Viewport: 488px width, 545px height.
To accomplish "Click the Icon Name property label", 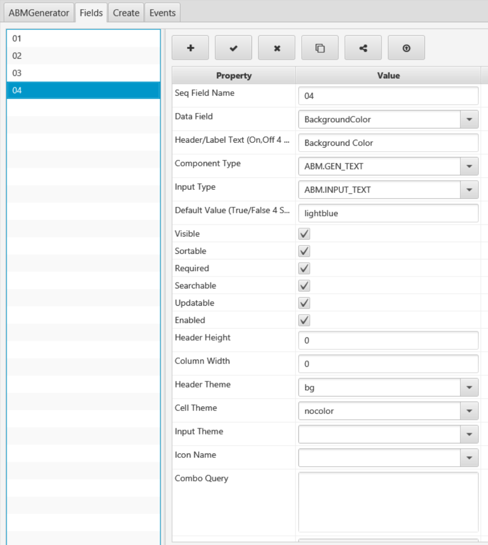I will coord(196,455).
